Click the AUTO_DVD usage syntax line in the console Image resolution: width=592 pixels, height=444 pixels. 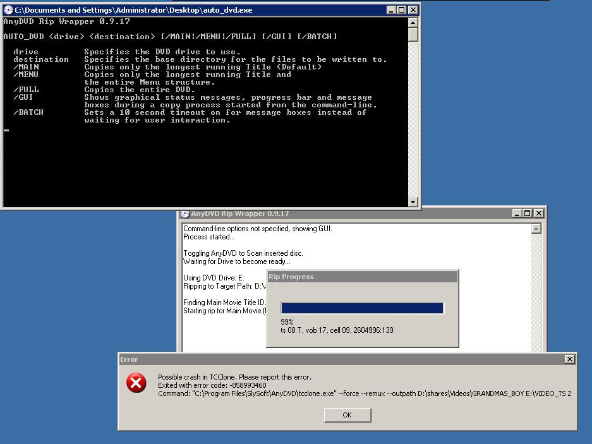170,37
